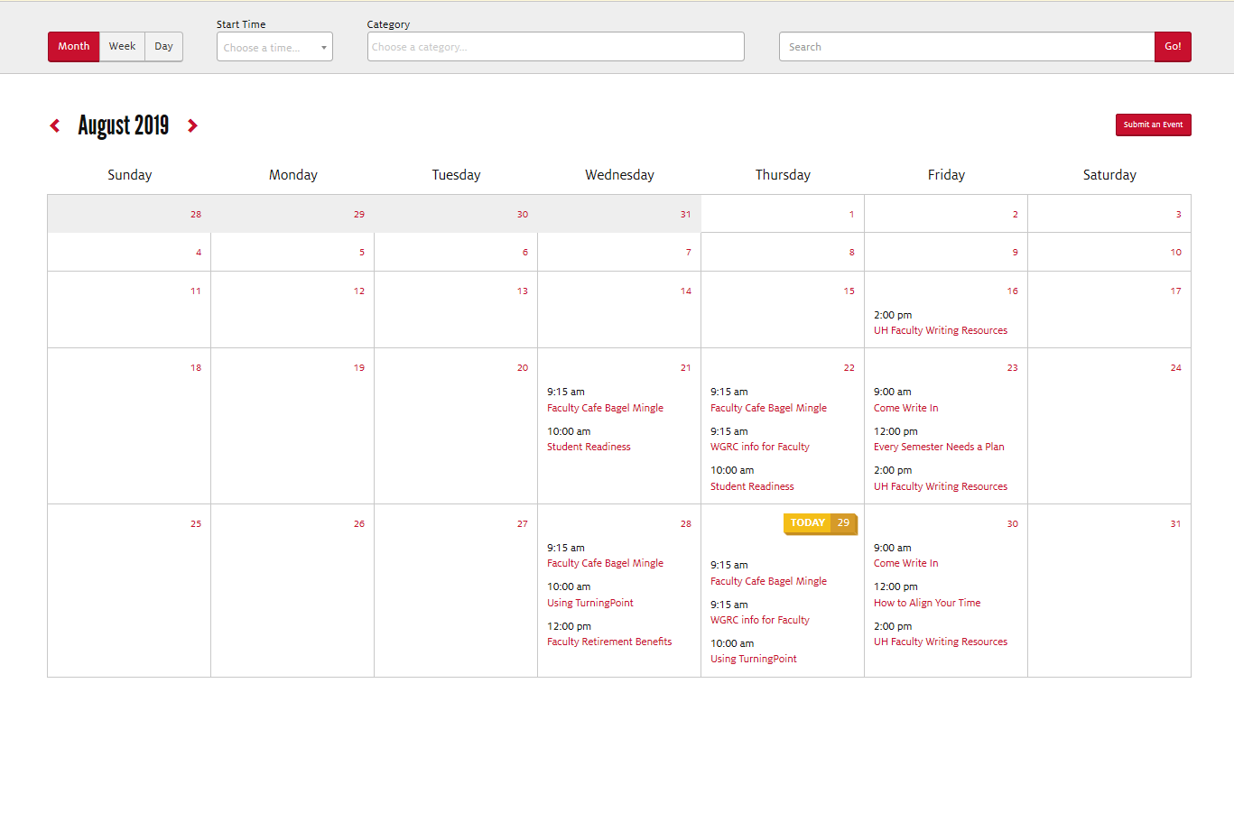
Task: Open the Start Time dropdown
Action: (274, 48)
